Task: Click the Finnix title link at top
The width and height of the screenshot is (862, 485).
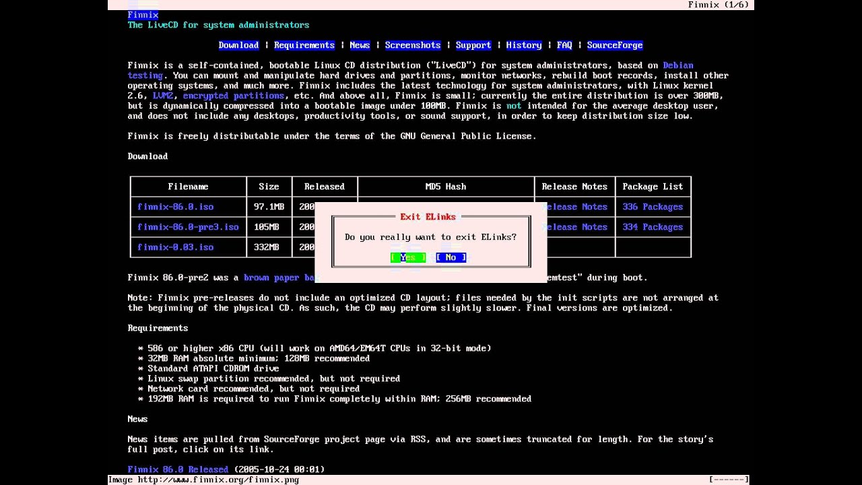Action: click(x=143, y=15)
